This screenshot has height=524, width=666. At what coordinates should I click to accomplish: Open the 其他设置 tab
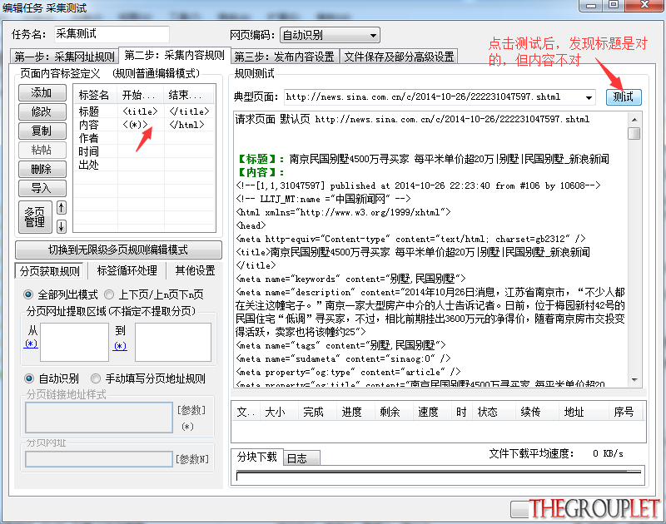point(195,270)
